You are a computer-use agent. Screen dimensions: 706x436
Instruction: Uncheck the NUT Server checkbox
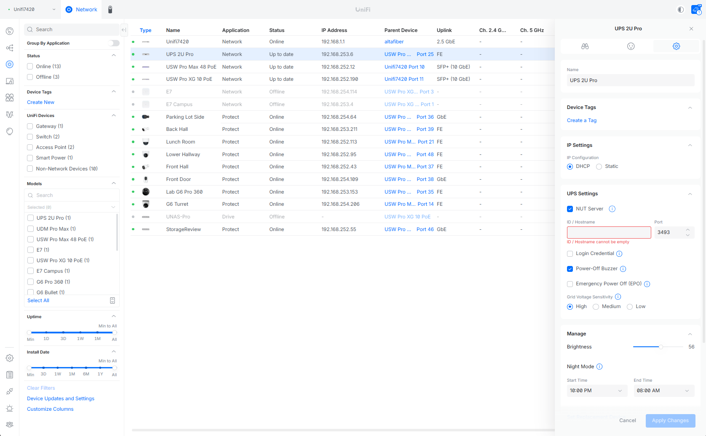(570, 209)
